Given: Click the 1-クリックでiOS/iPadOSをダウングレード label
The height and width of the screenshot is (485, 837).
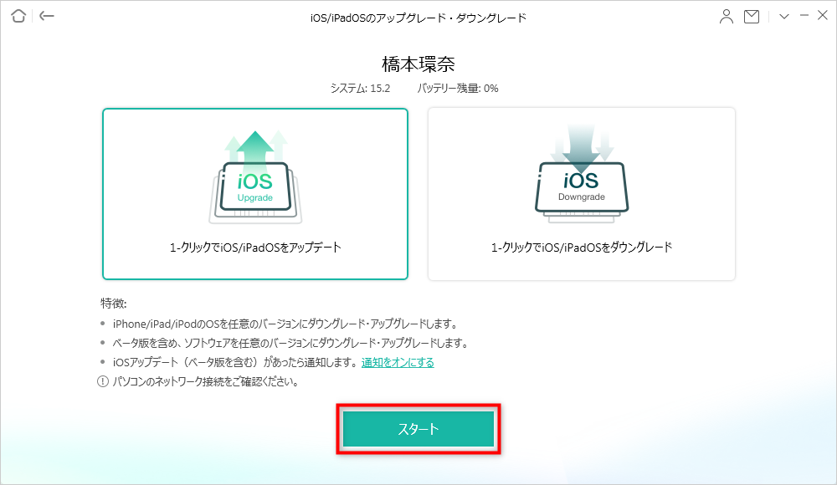Looking at the screenshot, I should click(582, 248).
